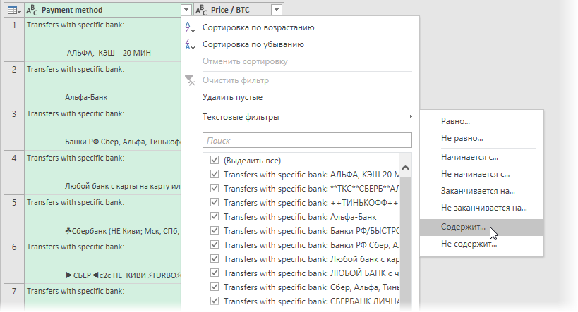
Task: Click ABC data type icon of Price / BTC
Action: point(201,11)
